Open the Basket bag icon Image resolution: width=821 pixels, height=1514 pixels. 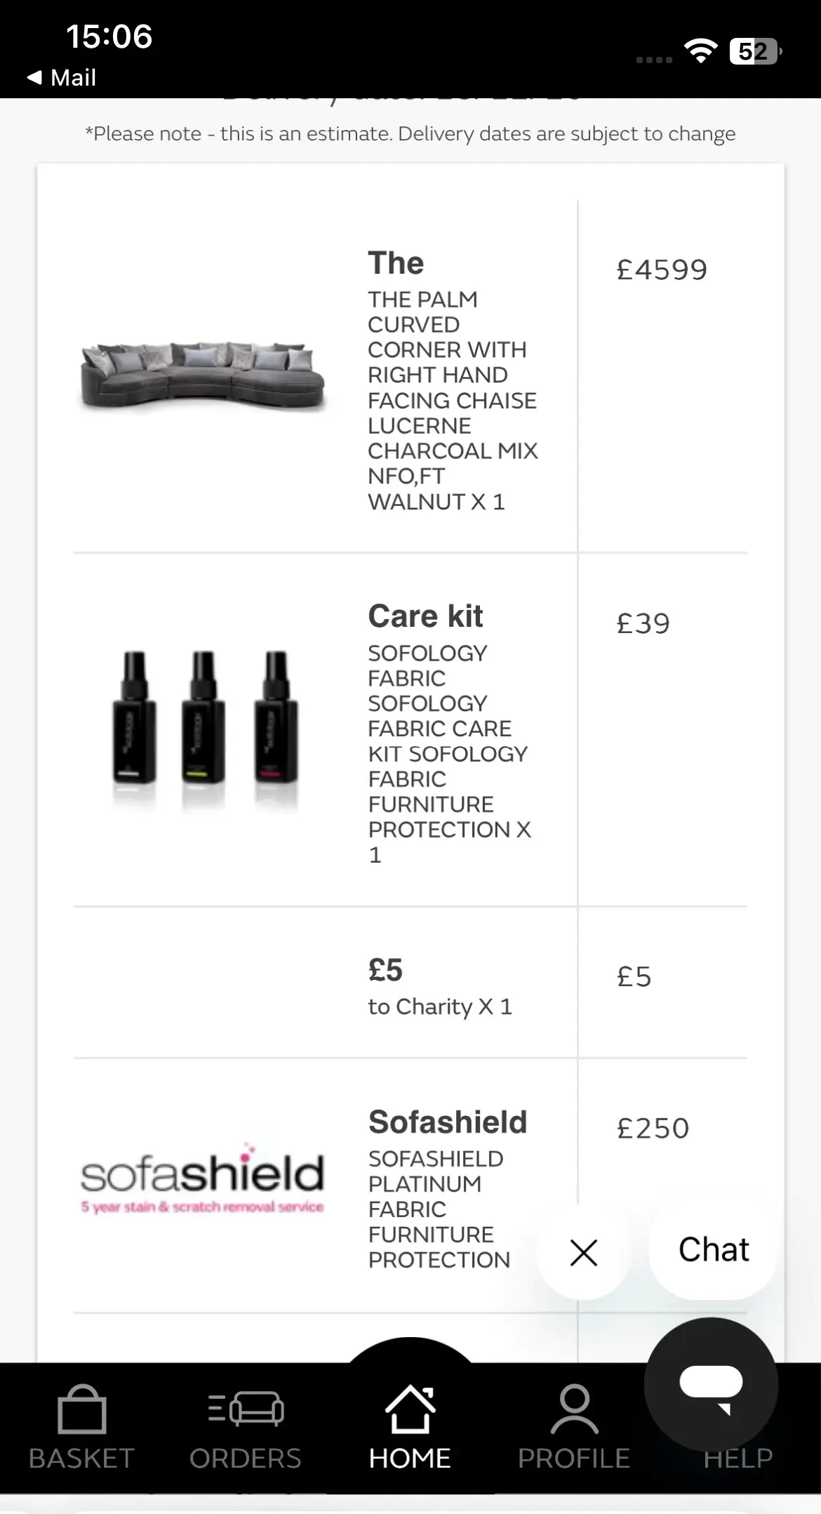[81, 1409]
